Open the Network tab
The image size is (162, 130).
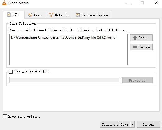[x=58, y=15]
